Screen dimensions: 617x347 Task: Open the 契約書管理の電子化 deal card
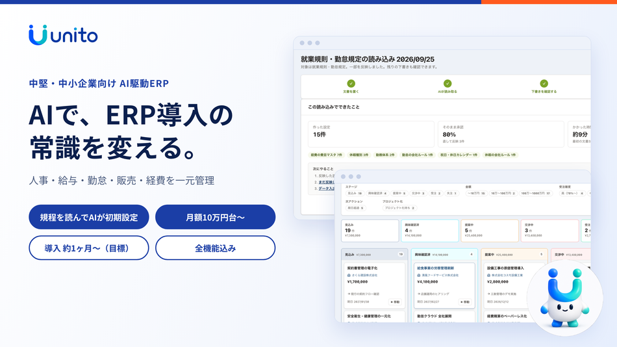coord(374,285)
